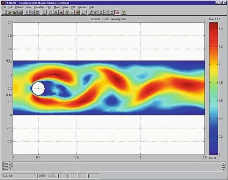
Task: Open the Help menu
Action: (91, 7)
